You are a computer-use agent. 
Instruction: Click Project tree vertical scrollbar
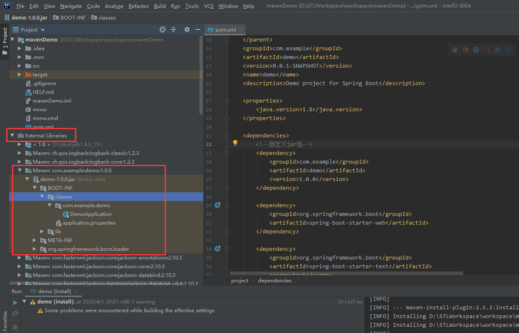(x=202, y=76)
